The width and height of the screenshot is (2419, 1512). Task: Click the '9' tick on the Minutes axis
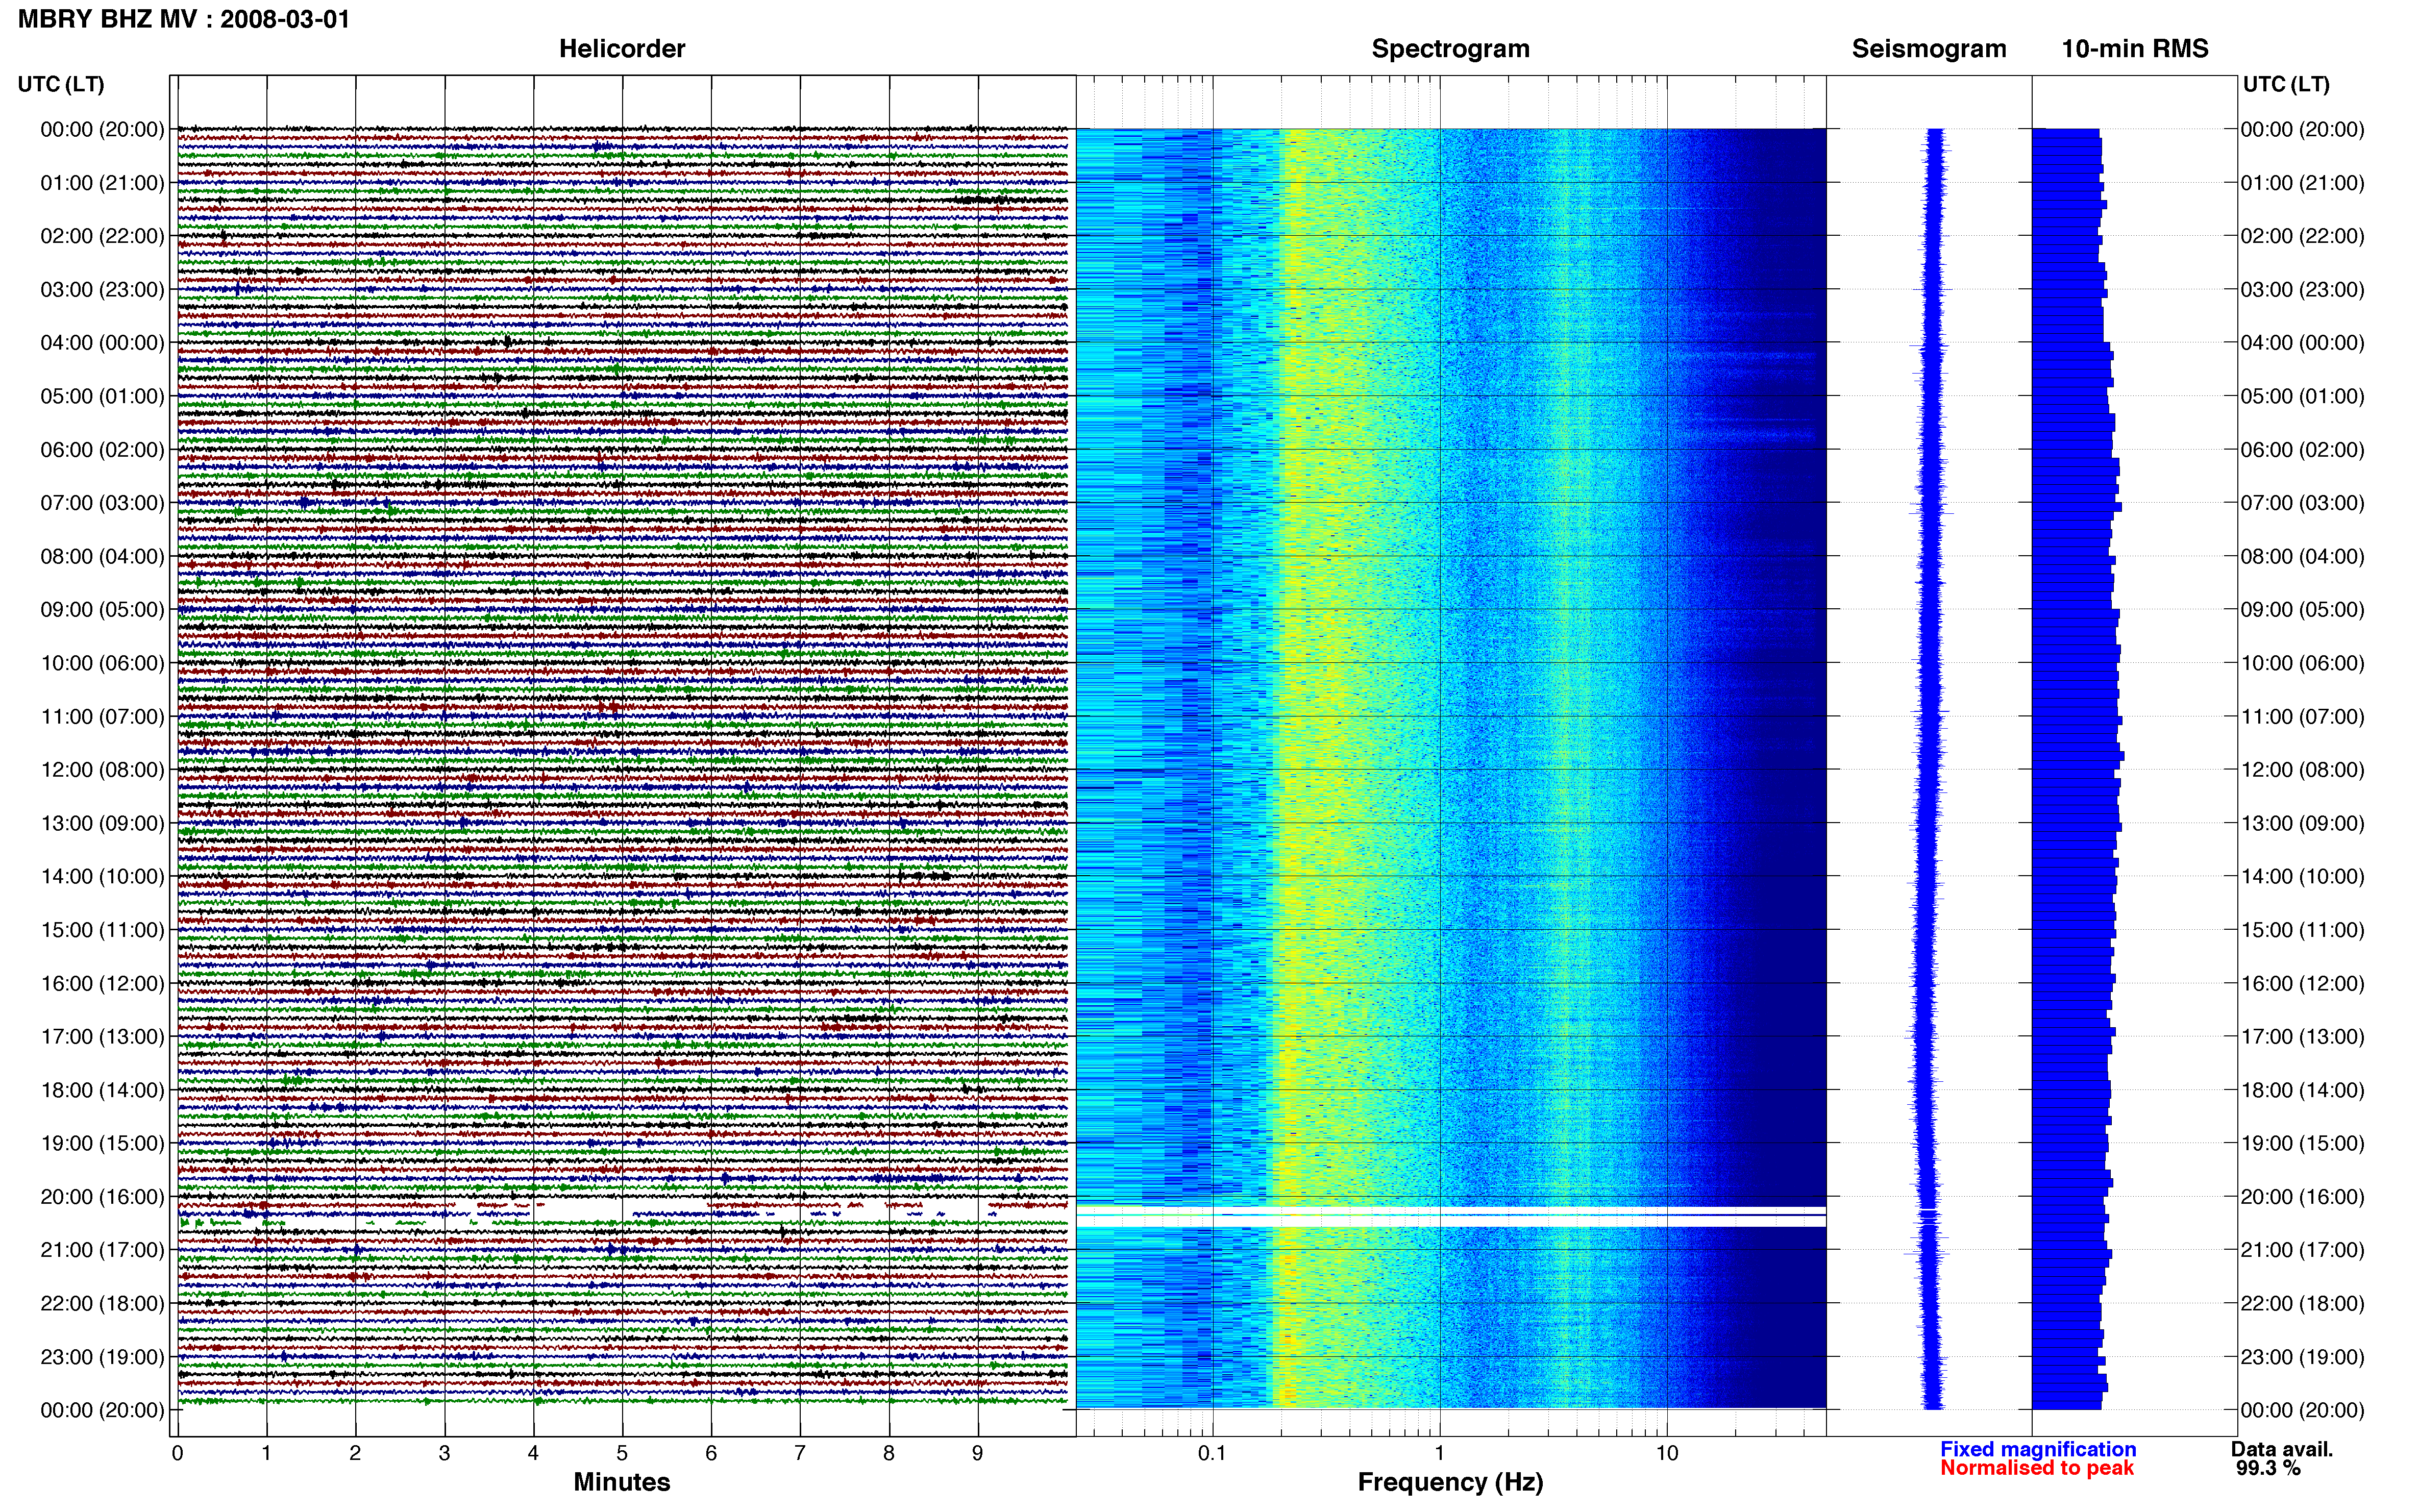tap(978, 1453)
